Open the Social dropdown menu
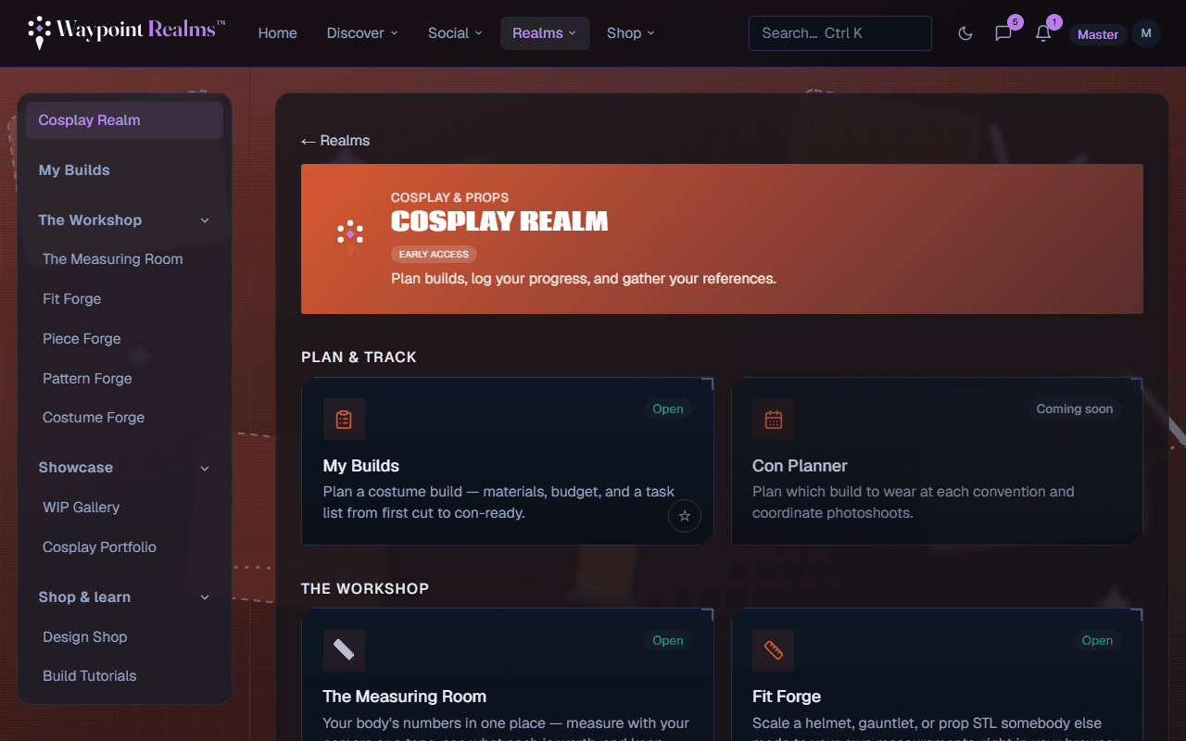This screenshot has height=741, width=1186. [x=455, y=33]
